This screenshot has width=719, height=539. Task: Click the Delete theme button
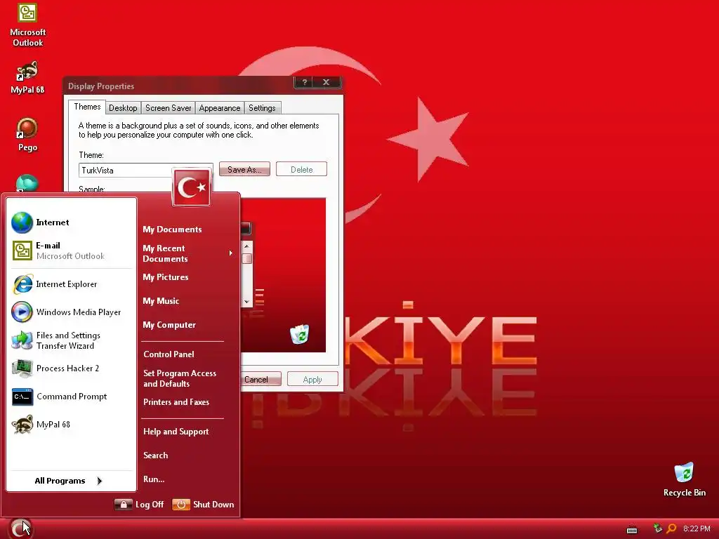301,169
